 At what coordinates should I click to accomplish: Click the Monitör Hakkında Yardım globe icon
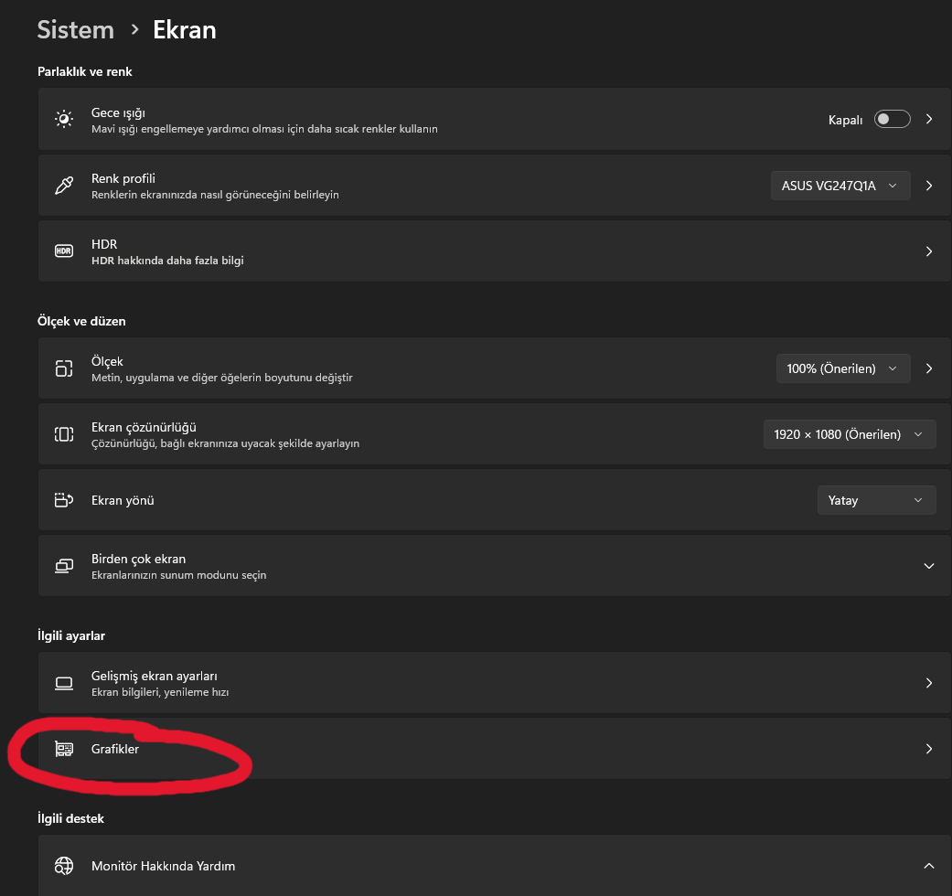[64, 866]
